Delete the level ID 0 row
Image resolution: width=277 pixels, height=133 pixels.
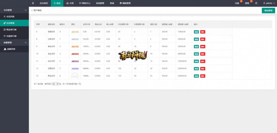click(203, 32)
